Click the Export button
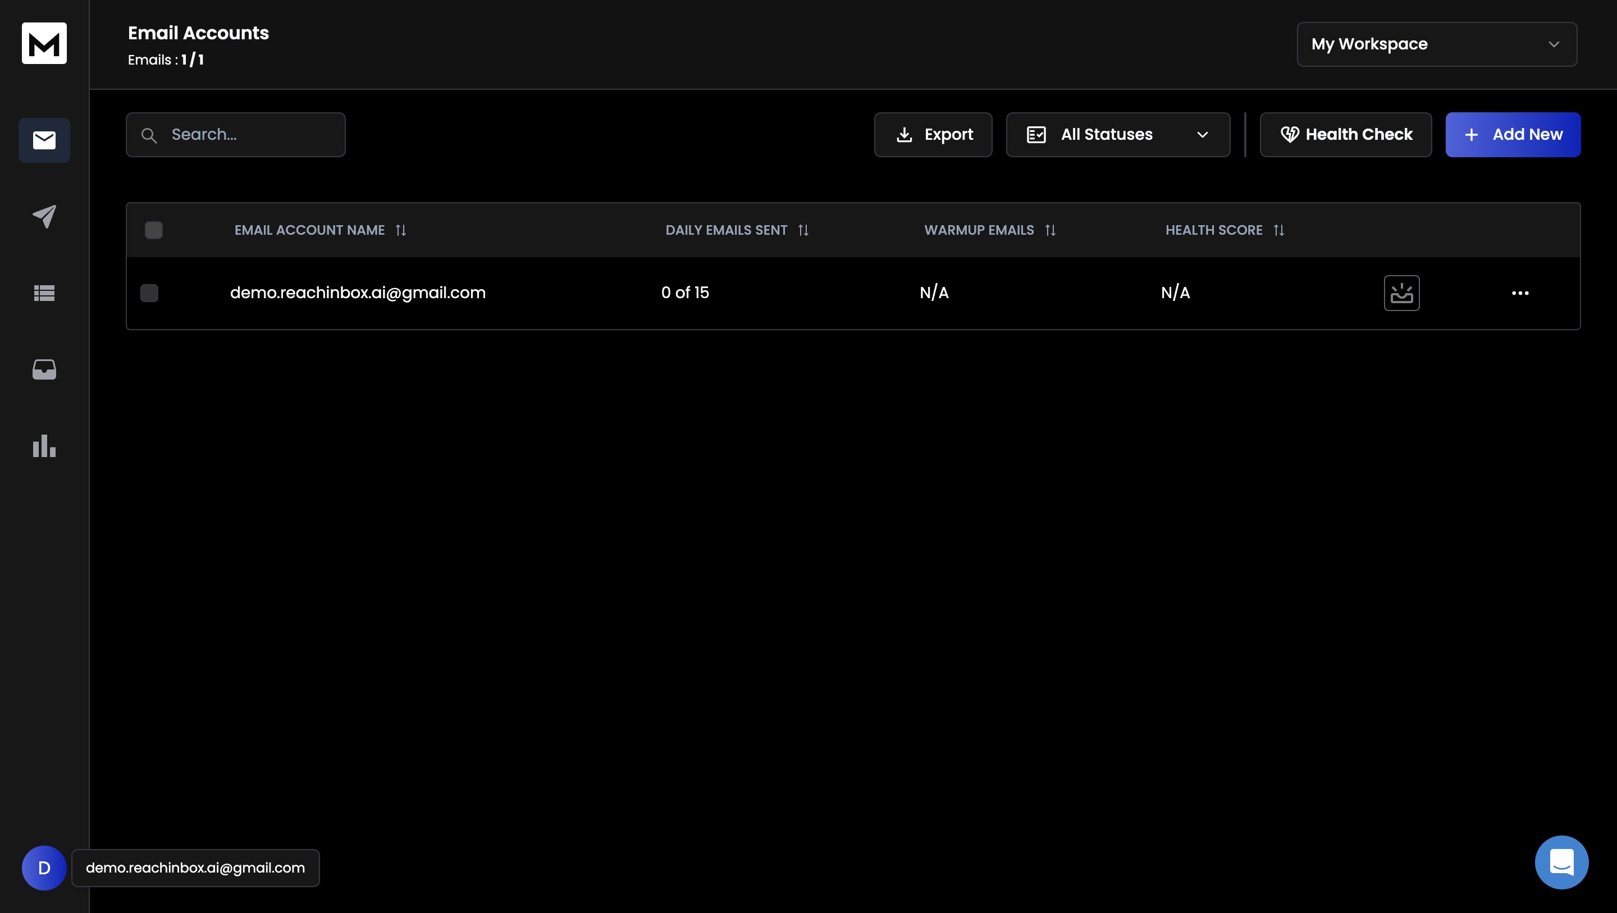 pyautogui.click(x=933, y=134)
